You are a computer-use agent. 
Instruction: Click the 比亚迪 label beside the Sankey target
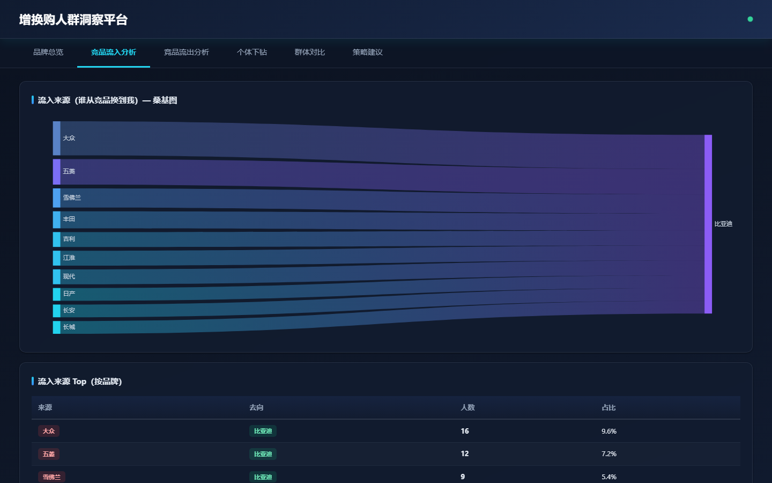[723, 224]
